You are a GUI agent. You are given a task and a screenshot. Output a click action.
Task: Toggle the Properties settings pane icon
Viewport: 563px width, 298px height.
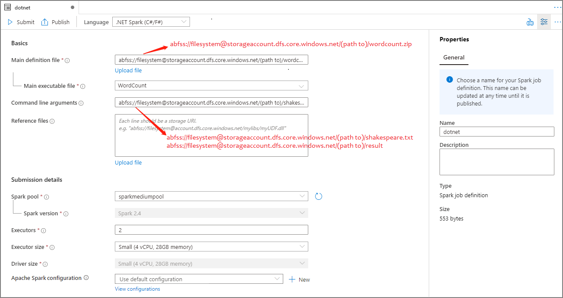tap(544, 22)
